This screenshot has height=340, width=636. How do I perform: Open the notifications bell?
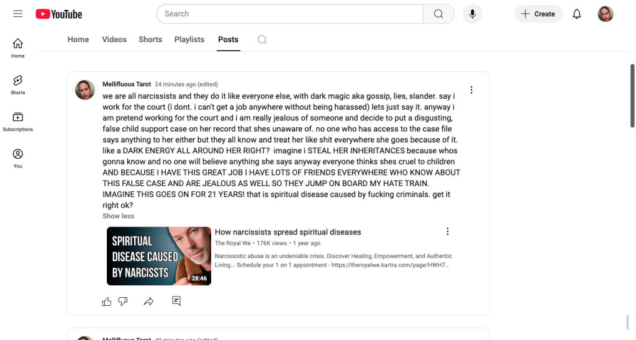tap(577, 14)
